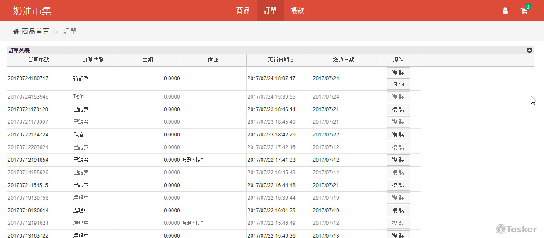Select the 訂單 navigation tab
This screenshot has height=238, width=544.
(270, 10)
